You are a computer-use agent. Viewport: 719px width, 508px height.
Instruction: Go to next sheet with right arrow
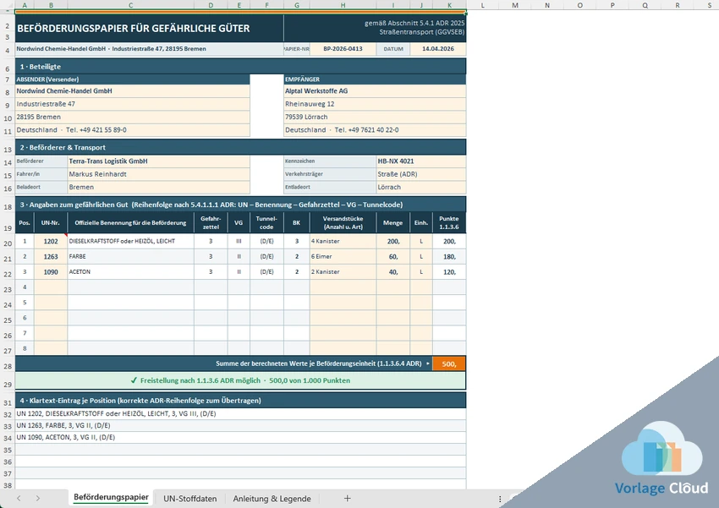coord(37,499)
